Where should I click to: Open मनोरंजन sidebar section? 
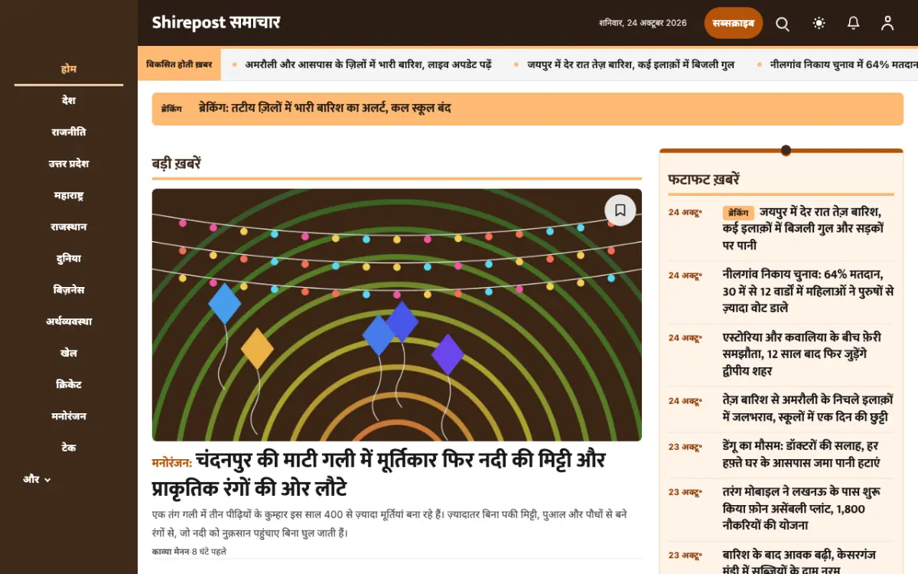tap(69, 416)
